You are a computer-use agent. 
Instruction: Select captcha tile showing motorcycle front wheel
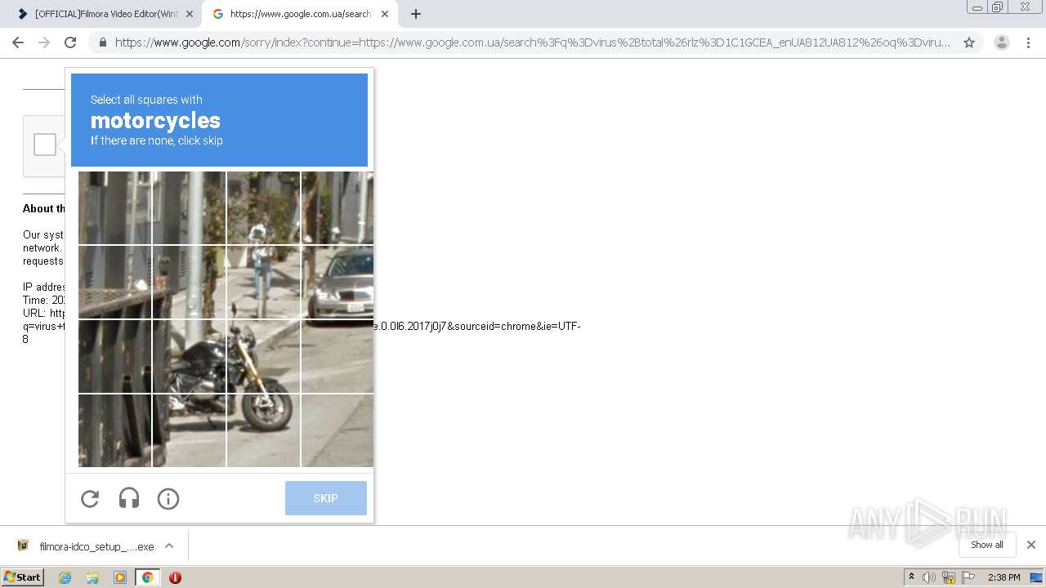(263, 430)
